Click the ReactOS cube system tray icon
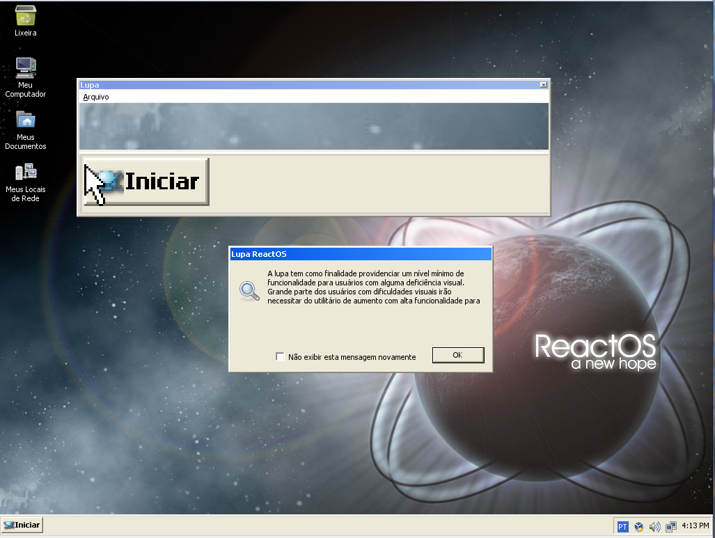 638,526
